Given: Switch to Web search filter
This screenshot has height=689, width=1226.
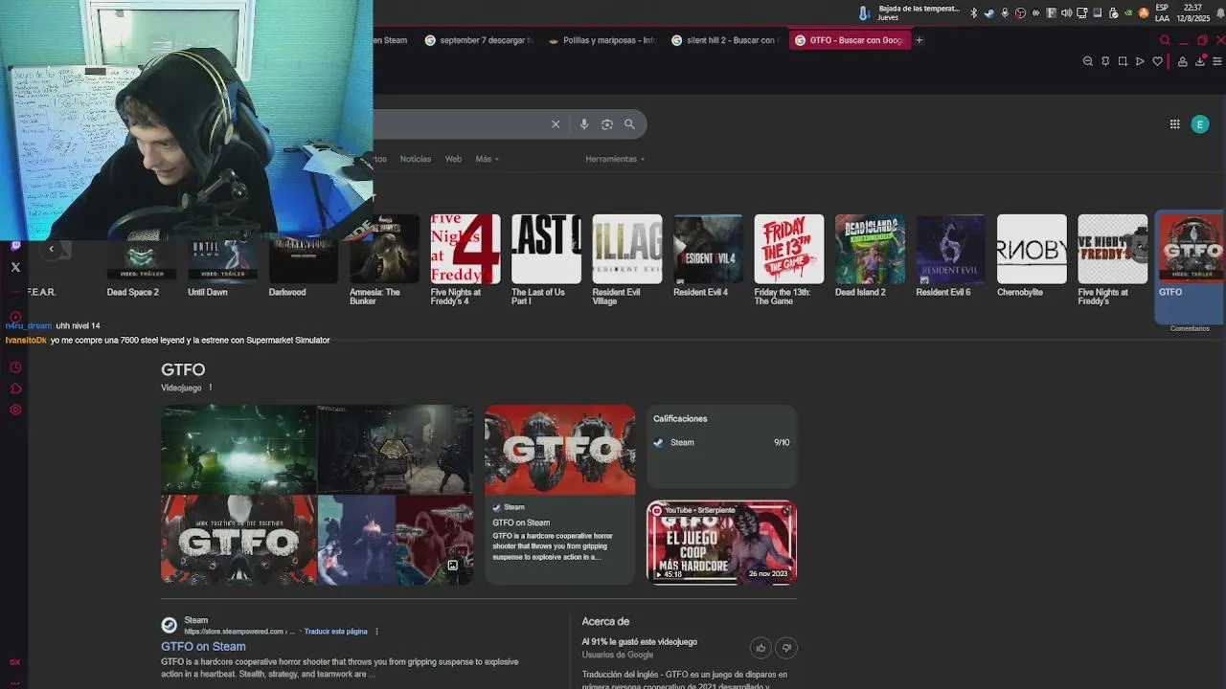Looking at the screenshot, I should pos(453,159).
